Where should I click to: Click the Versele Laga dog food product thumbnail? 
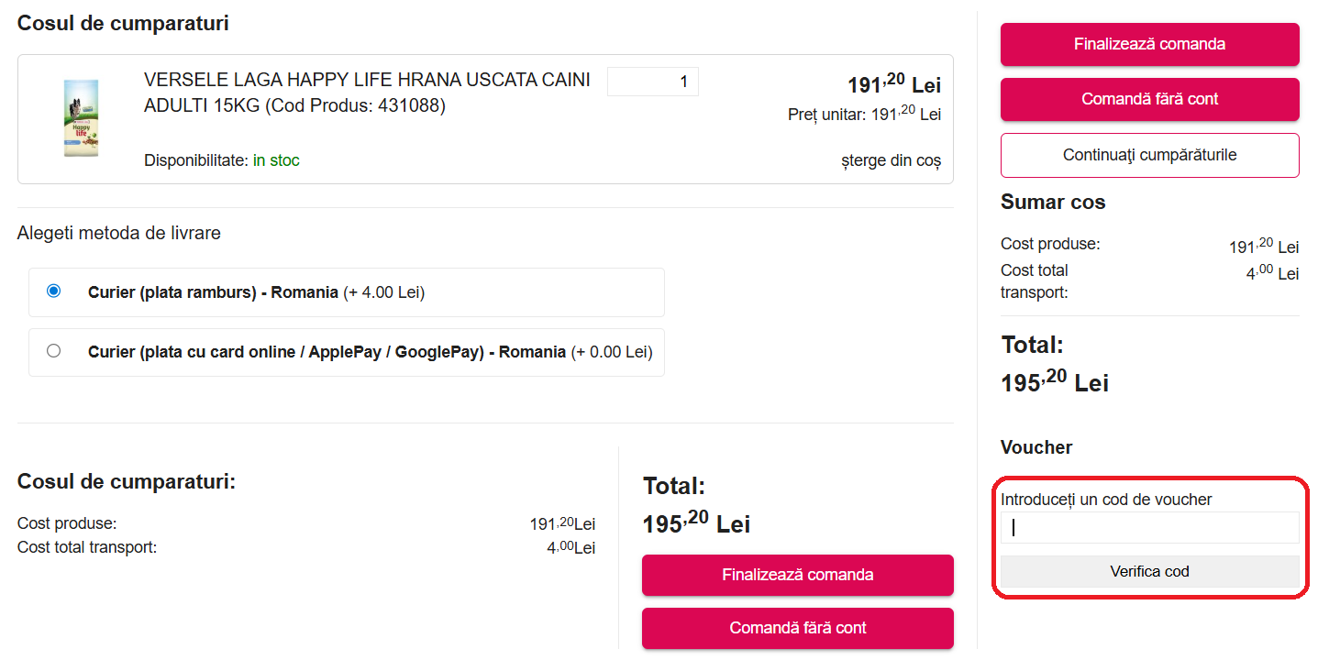click(81, 119)
